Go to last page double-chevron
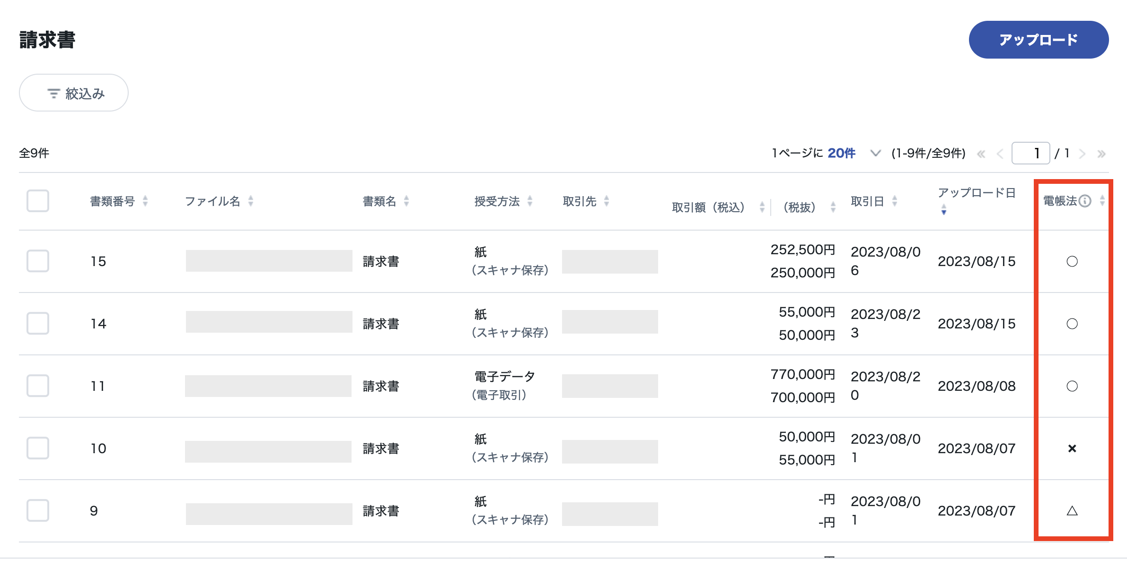The width and height of the screenshot is (1127, 568). pos(1101,154)
